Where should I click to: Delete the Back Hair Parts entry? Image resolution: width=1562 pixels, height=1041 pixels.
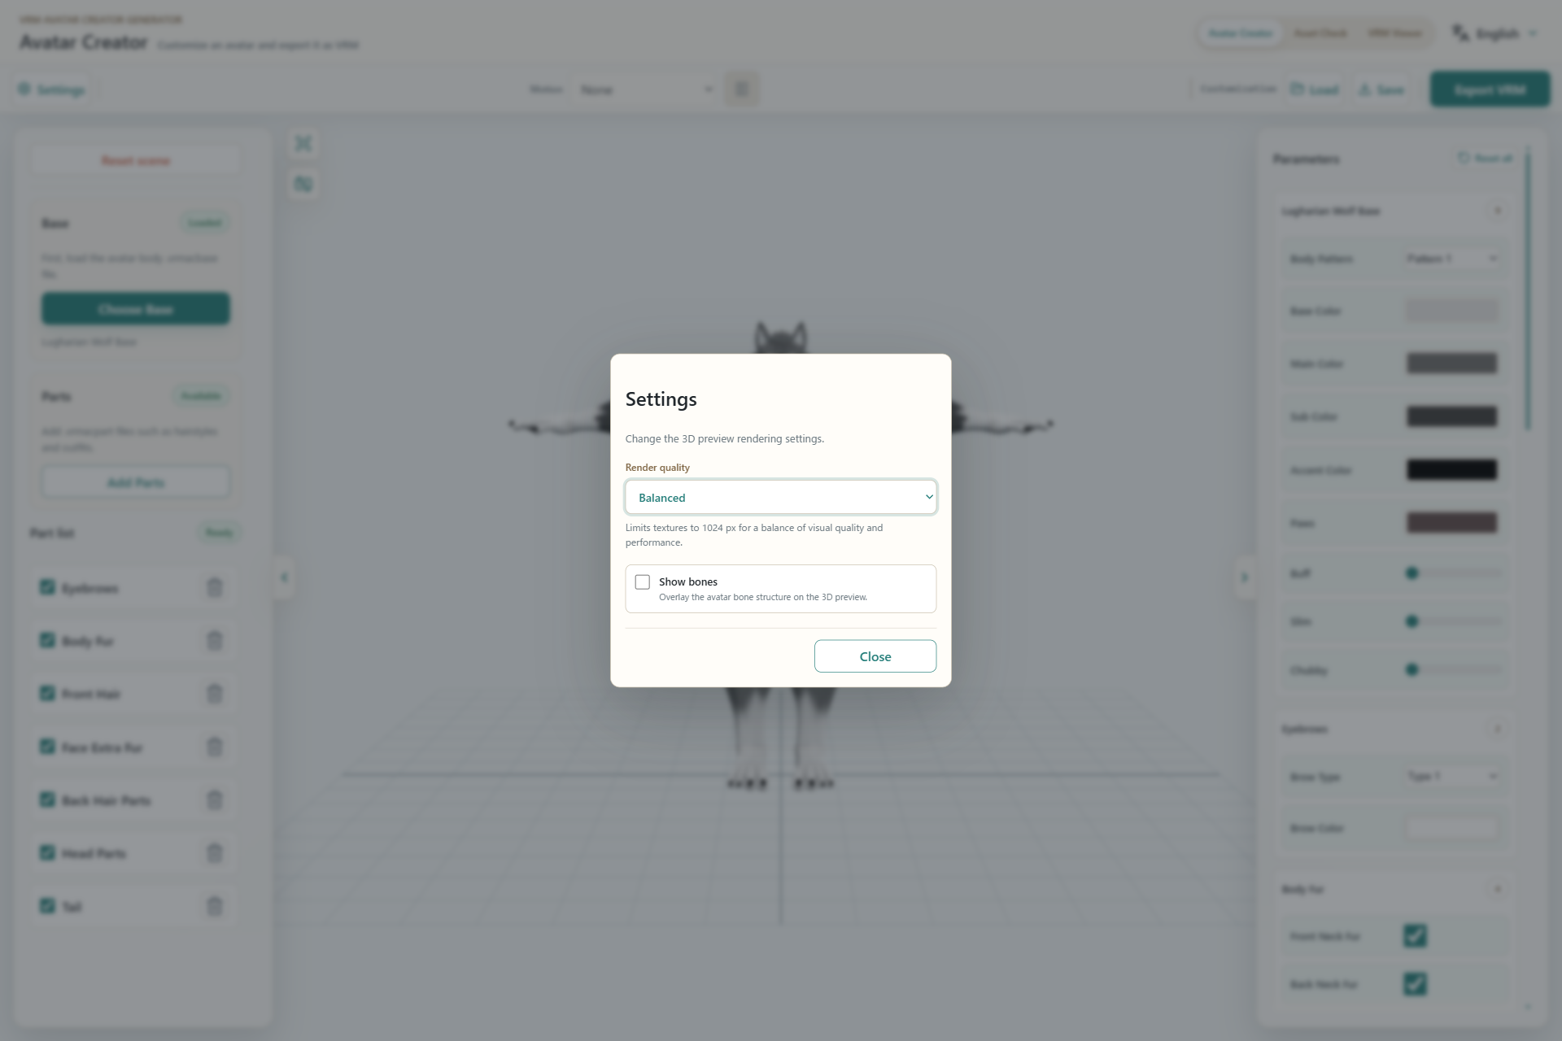[x=215, y=800]
